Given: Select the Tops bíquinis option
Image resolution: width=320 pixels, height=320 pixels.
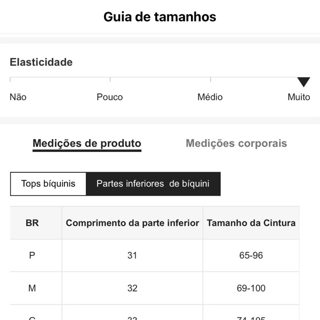Looking at the screenshot, I should (48, 184).
